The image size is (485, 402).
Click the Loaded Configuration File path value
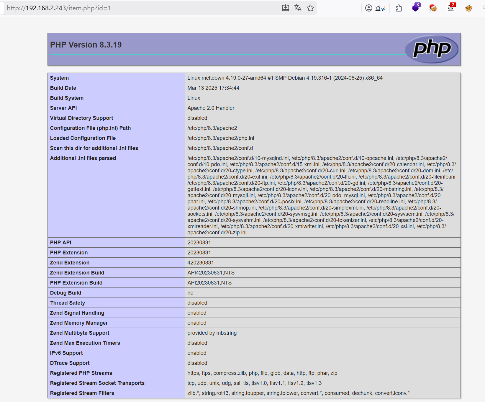221,138
